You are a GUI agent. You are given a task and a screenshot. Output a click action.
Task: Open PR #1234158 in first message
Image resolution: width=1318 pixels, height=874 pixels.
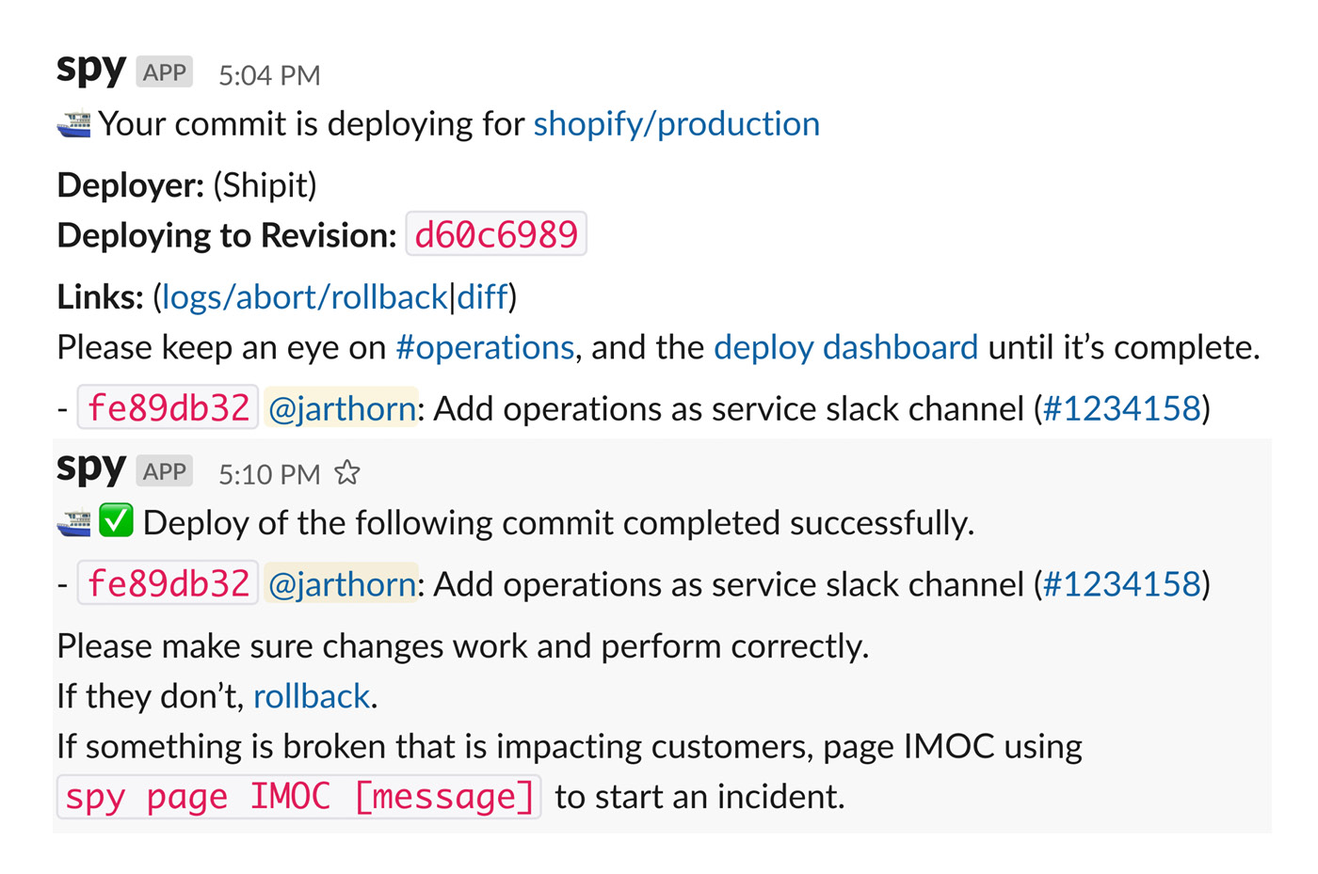(x=1122, y=409)
